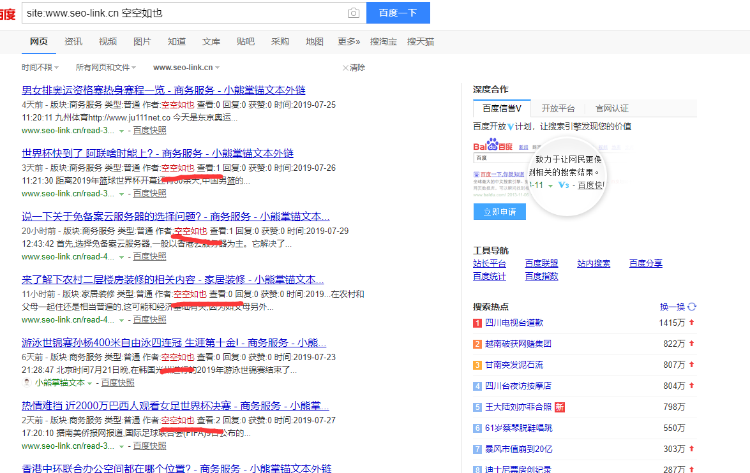This screenshot has width=750, height=473.
Task: Open result 香港中环联合办公空间都在哪个位置?
Action: pos(177,469)
